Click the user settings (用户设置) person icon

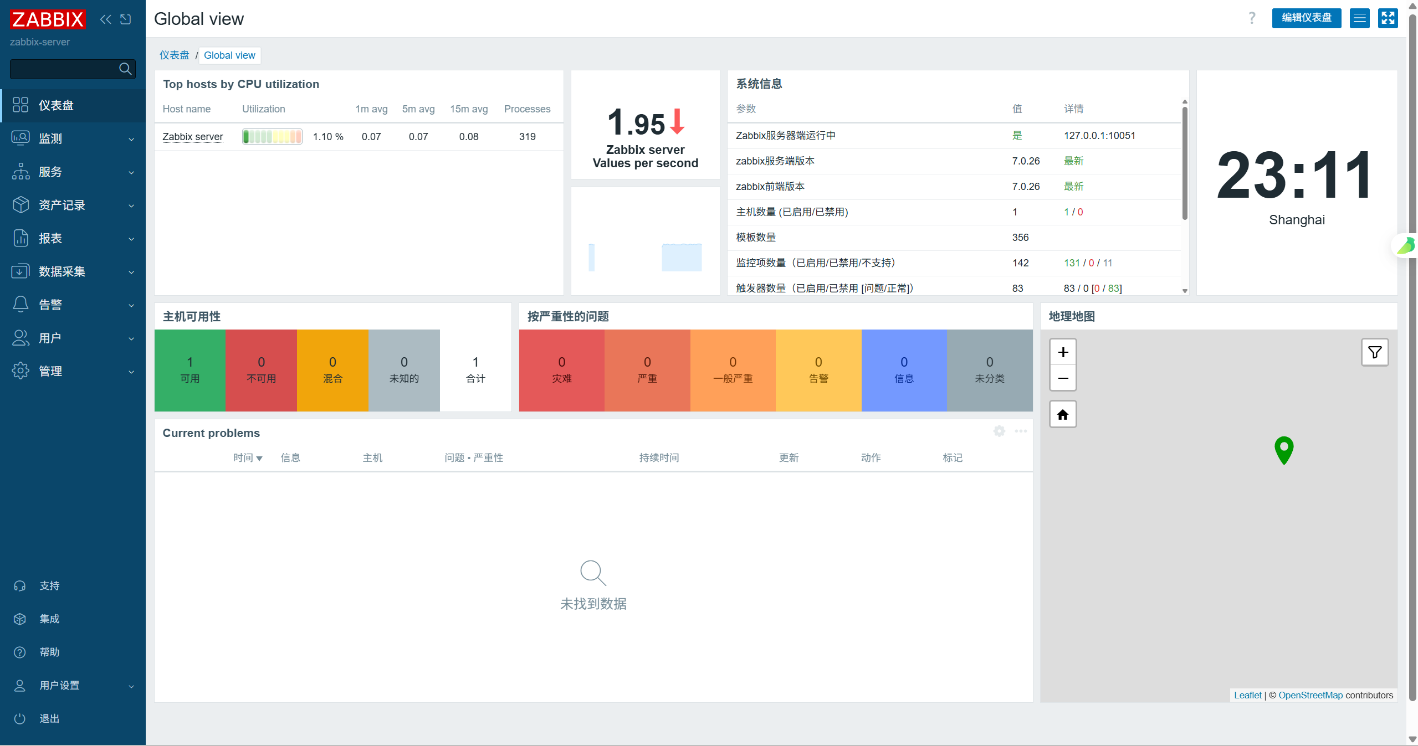point(20,686)
